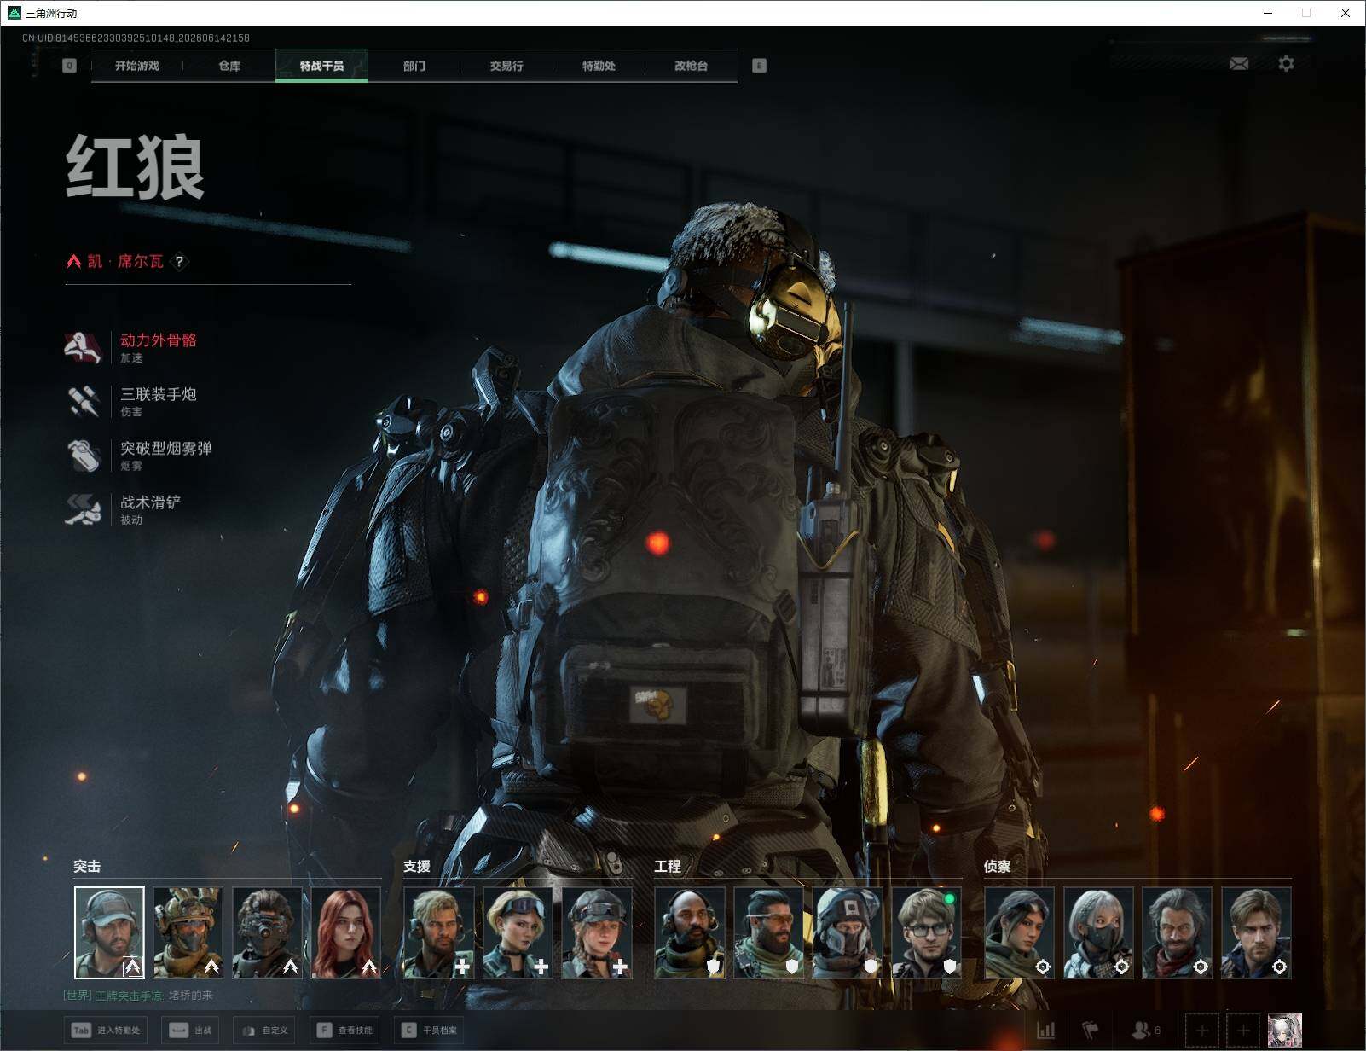Click the 红狼 operator name title
The width and height of the screenshot is (1366, 1051).
(136, 167)
